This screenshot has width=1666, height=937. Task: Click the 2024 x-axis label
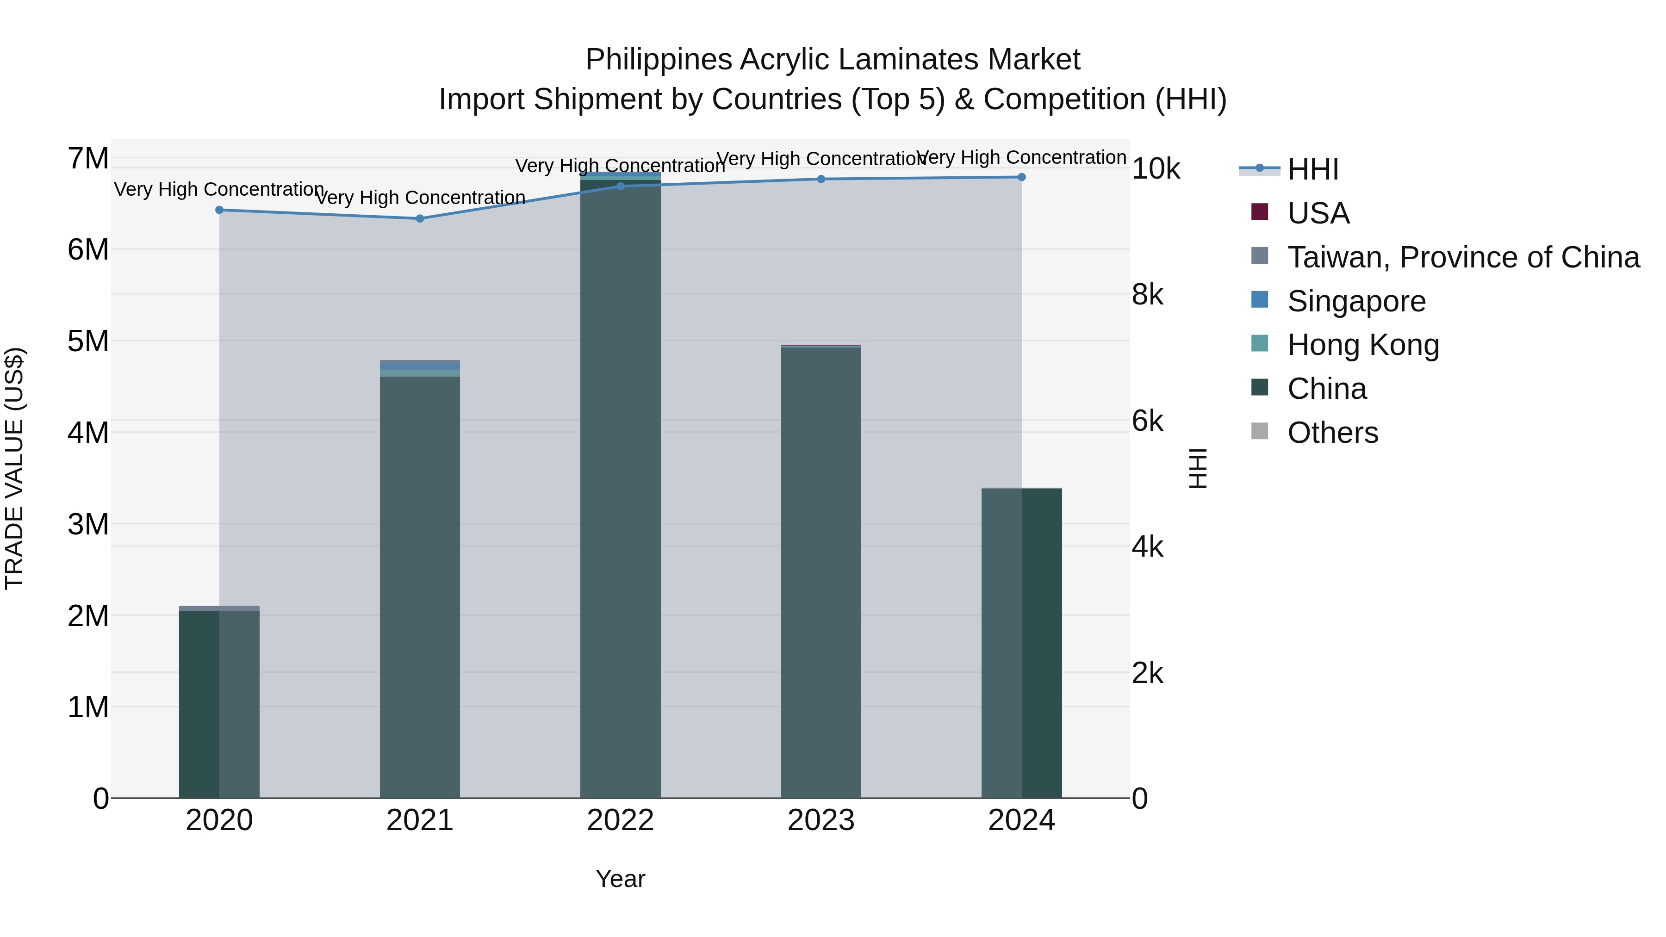[1022, 820]
